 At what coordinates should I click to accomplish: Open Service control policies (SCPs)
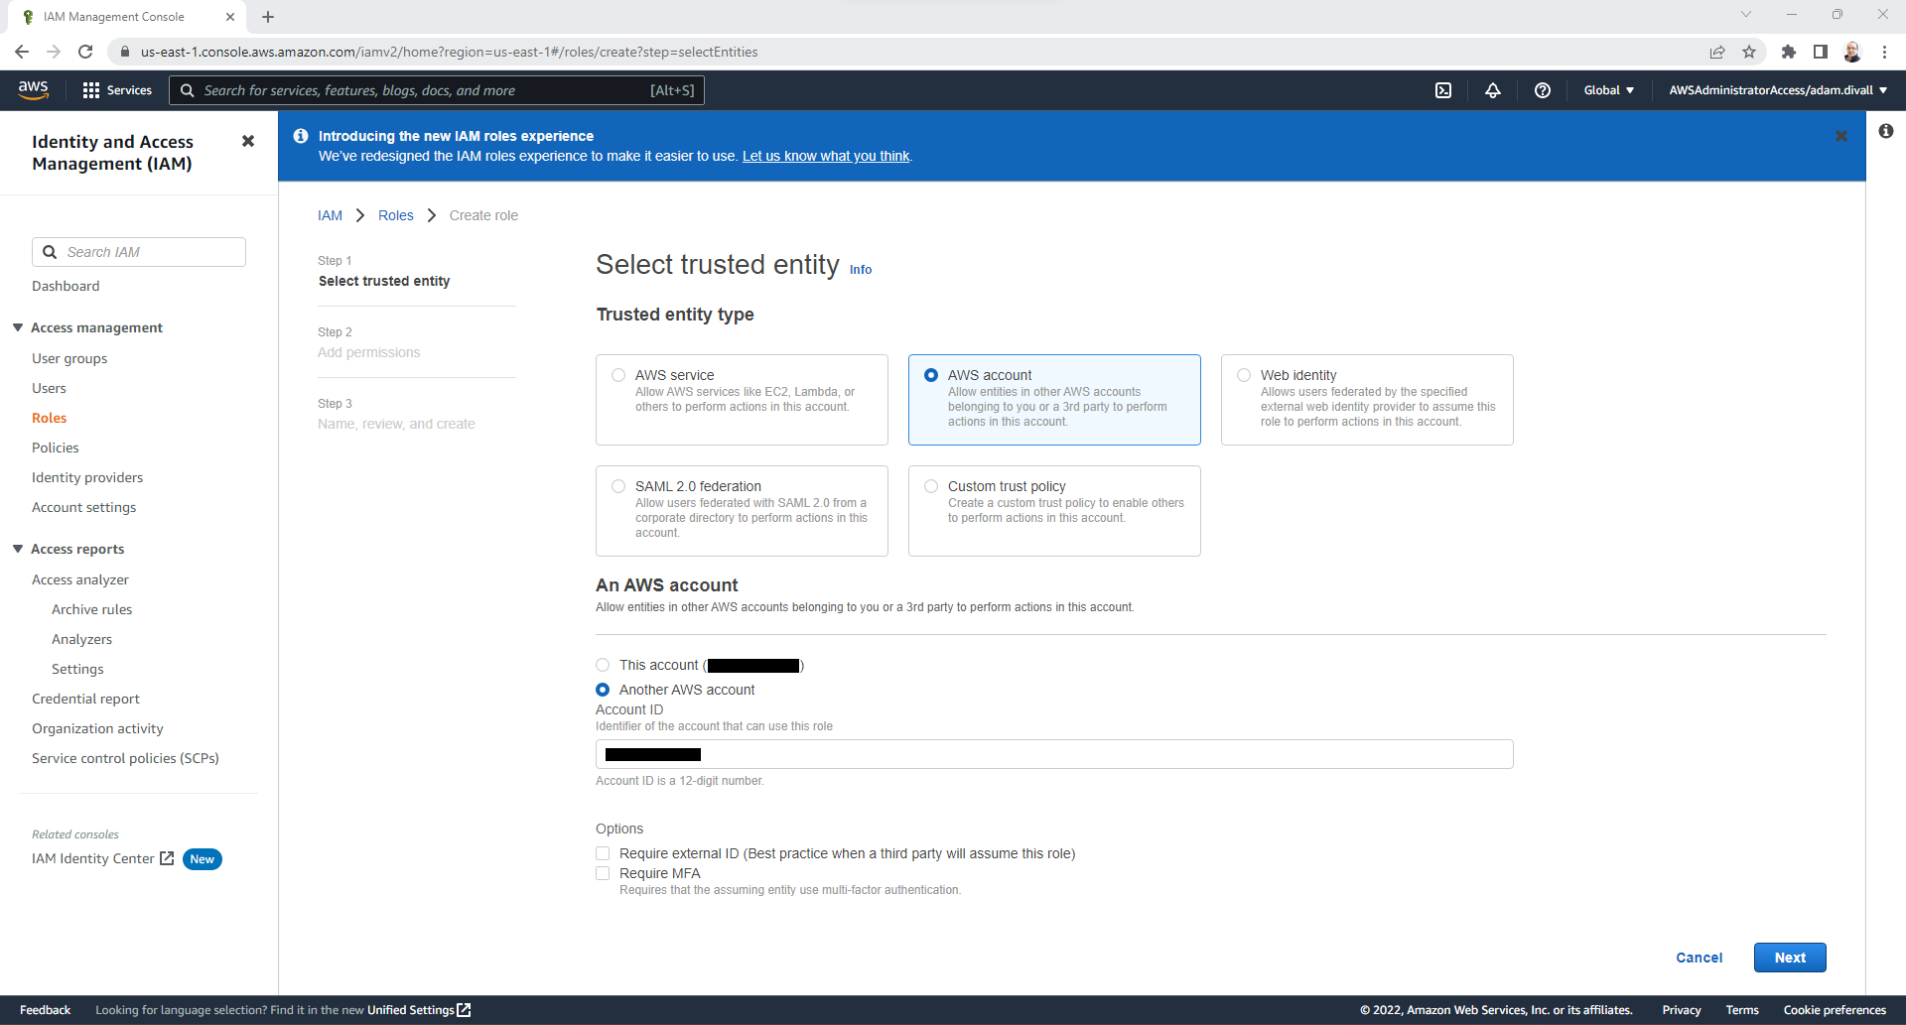point(125,758)
